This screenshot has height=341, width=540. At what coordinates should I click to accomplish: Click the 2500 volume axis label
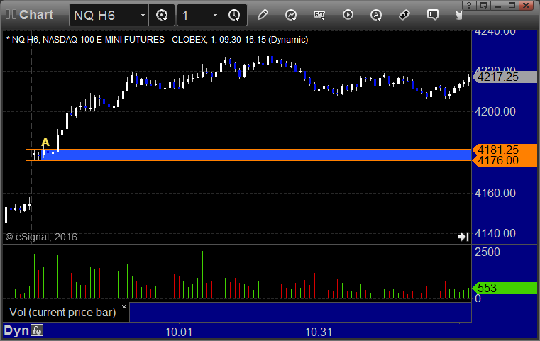[487, 252]
